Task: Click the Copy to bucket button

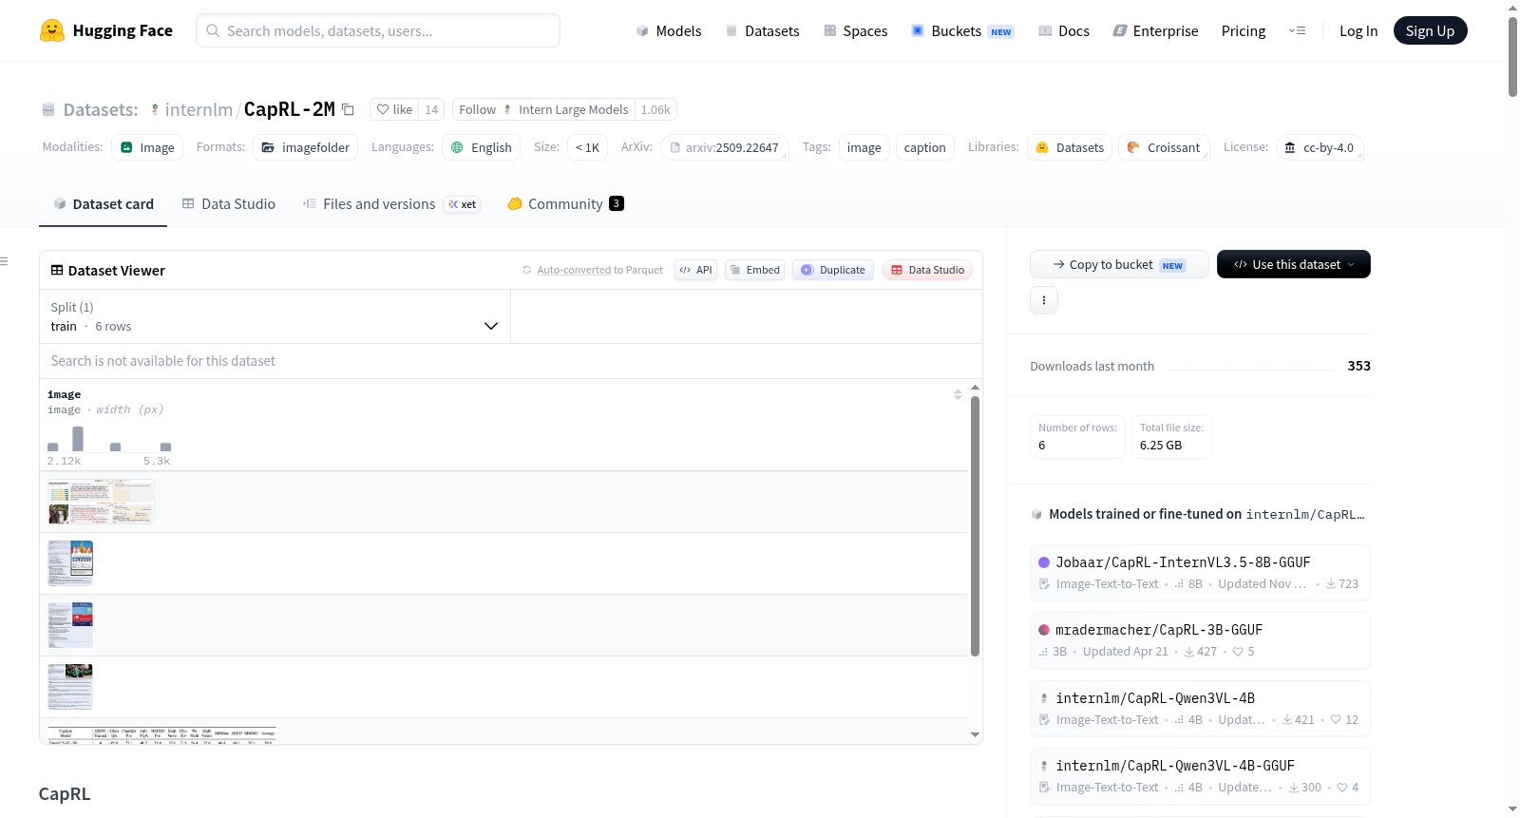Action: coord(1119,264)
